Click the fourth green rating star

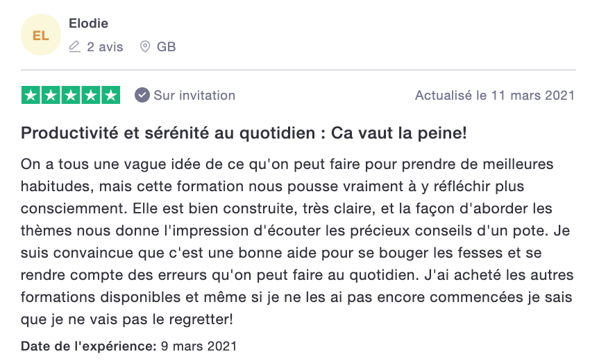pyautogui.click(x=91, y=95)
